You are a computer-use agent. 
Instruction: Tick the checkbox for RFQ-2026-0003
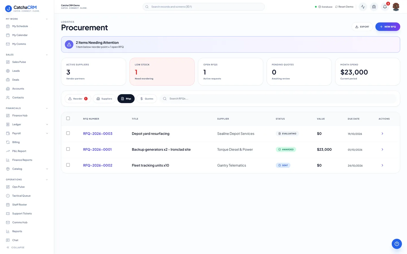pos(68,133)
